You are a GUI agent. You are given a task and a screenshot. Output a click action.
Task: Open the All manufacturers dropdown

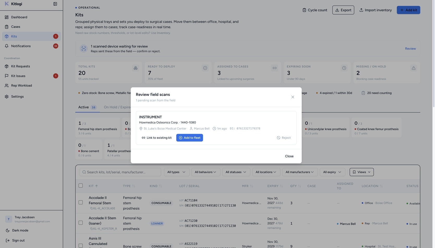coord(300,172)
